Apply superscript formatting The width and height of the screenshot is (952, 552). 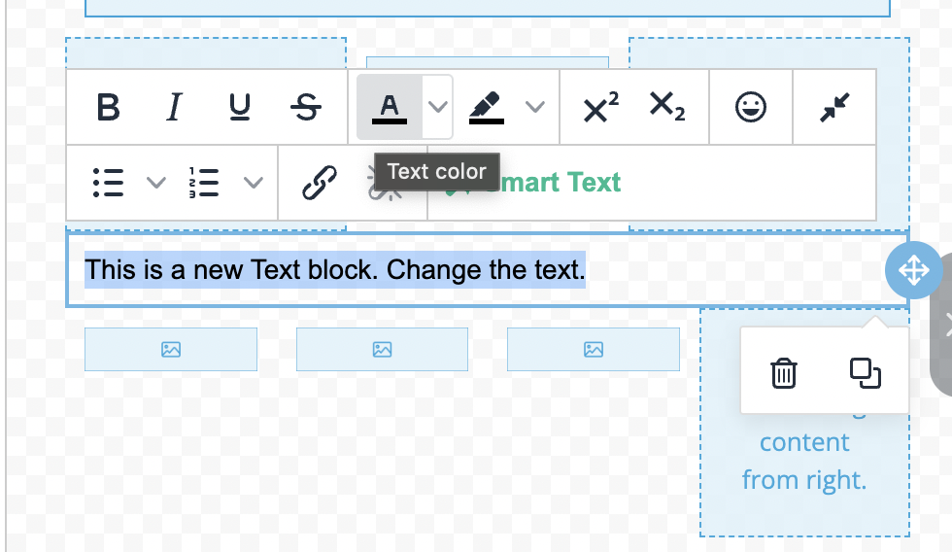600,107
